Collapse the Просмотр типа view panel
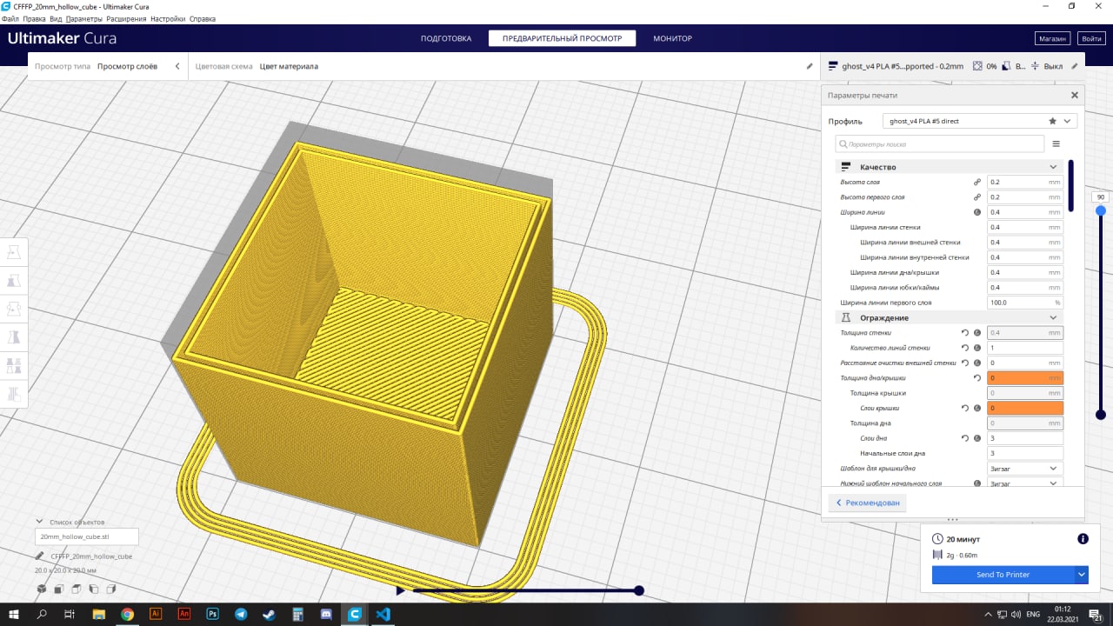 pyautogui.click(x=177, y=66)
